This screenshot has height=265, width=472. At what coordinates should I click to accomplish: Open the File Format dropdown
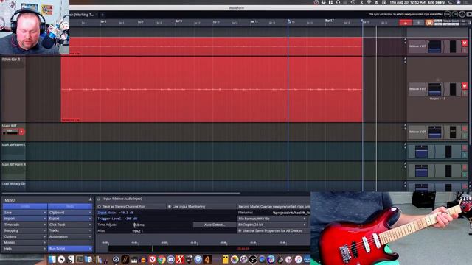point(272,219)
